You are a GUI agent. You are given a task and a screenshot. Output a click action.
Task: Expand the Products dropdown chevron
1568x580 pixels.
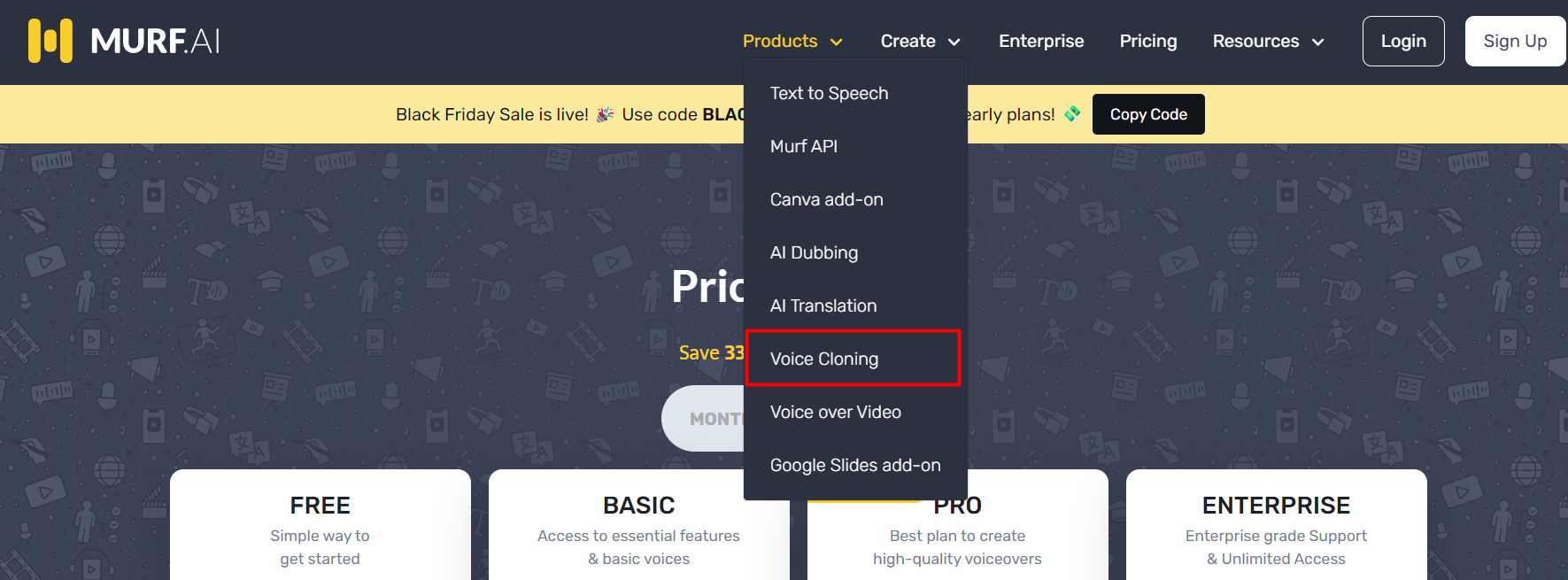click(x=836, y=42)
